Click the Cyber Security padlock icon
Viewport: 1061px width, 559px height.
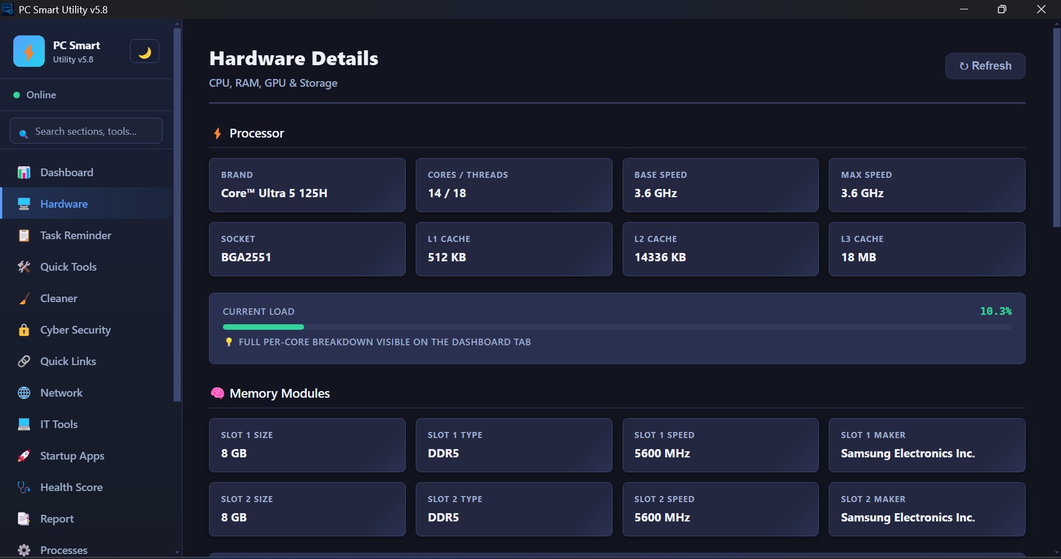[24, 330]
